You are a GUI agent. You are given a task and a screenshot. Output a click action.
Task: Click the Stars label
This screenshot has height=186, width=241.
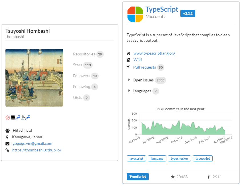[77, 65]
